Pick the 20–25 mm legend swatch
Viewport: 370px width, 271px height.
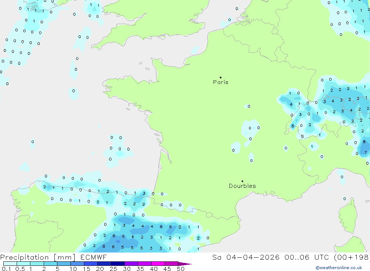pos(104,264)
